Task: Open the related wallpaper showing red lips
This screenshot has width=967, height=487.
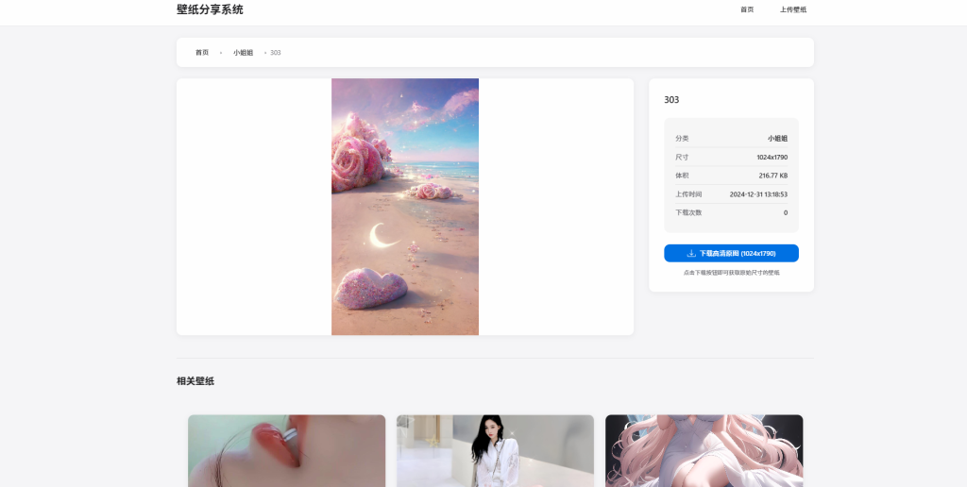Action: point(286,451)
